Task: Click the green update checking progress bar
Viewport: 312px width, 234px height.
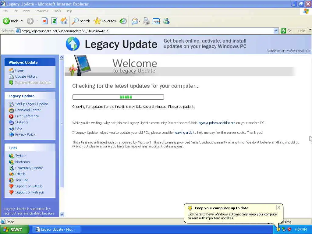Action: point(118,97)
